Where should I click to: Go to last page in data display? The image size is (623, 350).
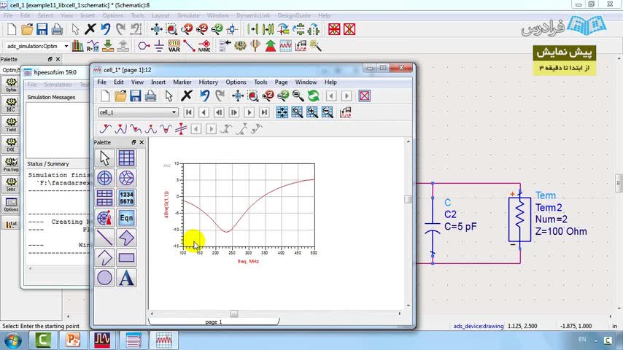coord(264,112)
